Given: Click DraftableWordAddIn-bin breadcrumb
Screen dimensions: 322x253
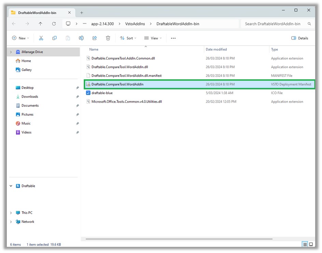Looking at the screenshot, I should coord(178,24).
